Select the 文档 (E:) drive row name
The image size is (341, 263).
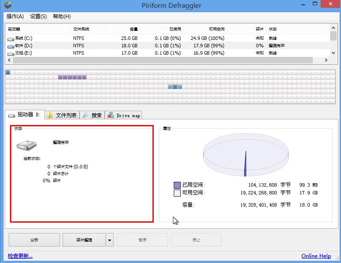pyautogui.click(x=23, y=53)
